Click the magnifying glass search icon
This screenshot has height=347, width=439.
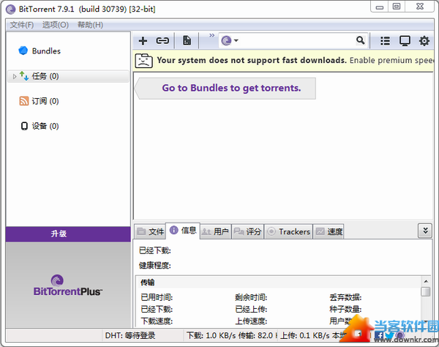click(360, 40)
